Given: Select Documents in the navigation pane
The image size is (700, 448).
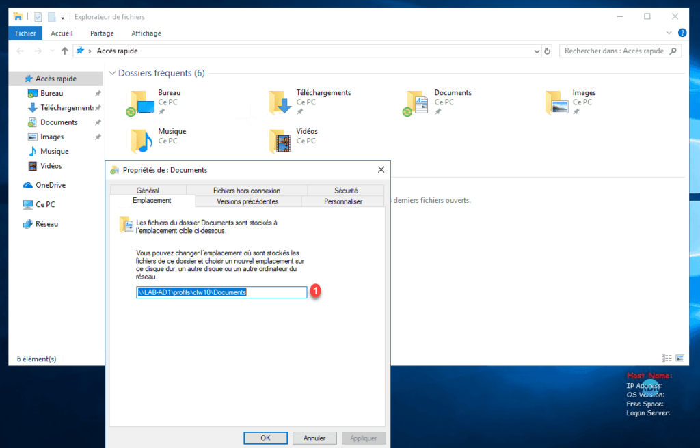Looking at the screenshot, I should (x=59, y=122).
